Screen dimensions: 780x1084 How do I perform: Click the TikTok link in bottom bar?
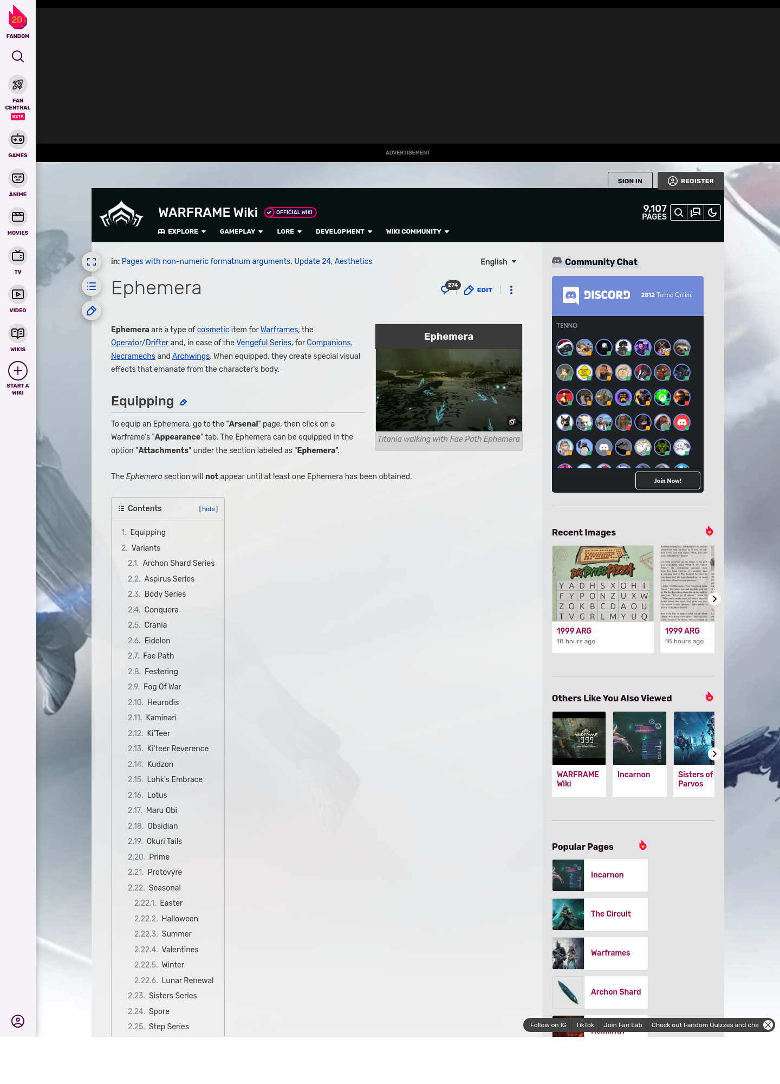[585, 1025]
